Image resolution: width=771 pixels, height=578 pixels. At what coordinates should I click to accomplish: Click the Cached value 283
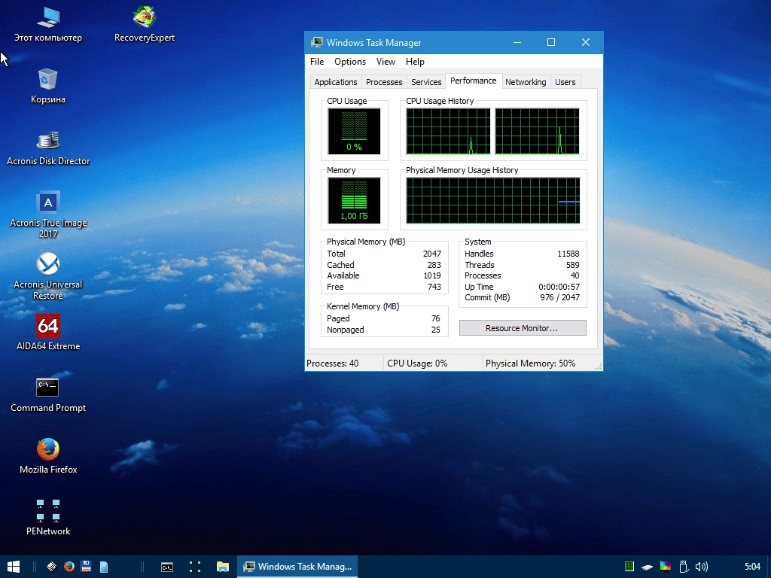(x=434, y=265)
